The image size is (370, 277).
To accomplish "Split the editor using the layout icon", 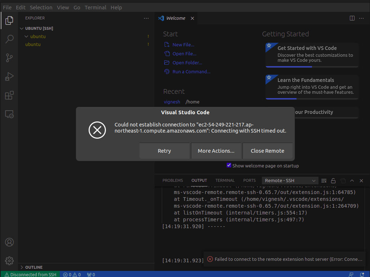I will [x=352, y=18].
